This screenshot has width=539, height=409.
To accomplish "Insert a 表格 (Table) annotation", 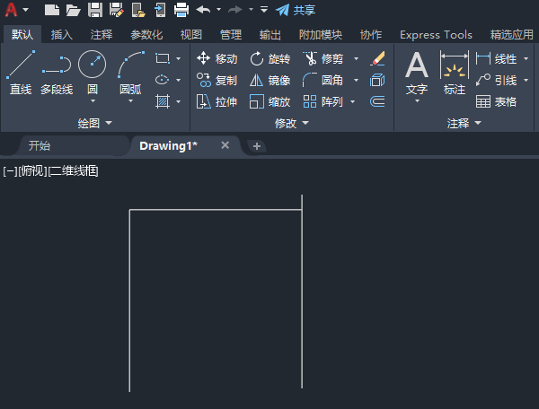I will coord(497,101).
